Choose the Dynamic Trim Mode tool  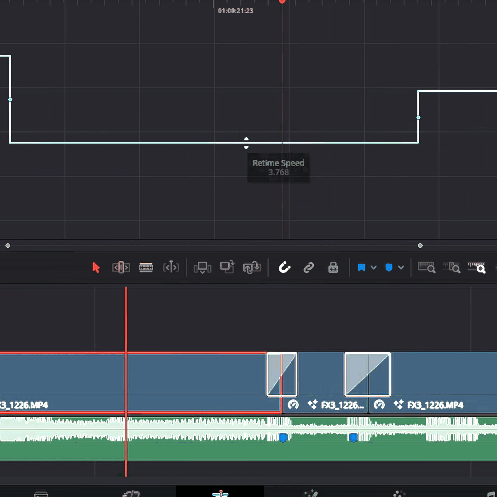coord(146,267)
